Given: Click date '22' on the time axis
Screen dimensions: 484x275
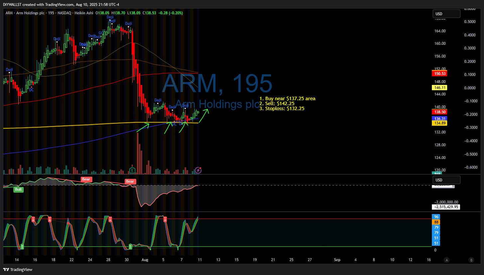Looking at the screenshot, I should (72, 260).
